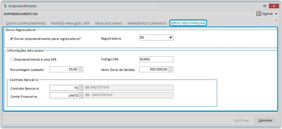Click the BB 3407/57570 description box
282x129 pixels.
pyautogui.click(x=129, y=88)
